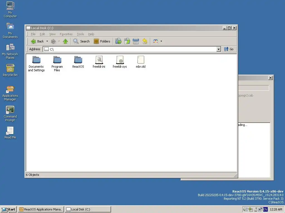Click the volume icon in system tray
Image resolution: width=285 pixels, height=213 pixels.
(x=245, y=209)
